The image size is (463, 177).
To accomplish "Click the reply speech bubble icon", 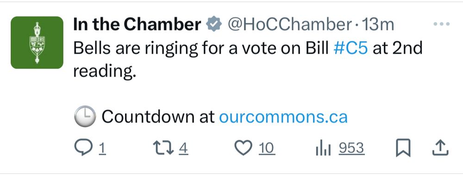I will [x=83, y=147].
